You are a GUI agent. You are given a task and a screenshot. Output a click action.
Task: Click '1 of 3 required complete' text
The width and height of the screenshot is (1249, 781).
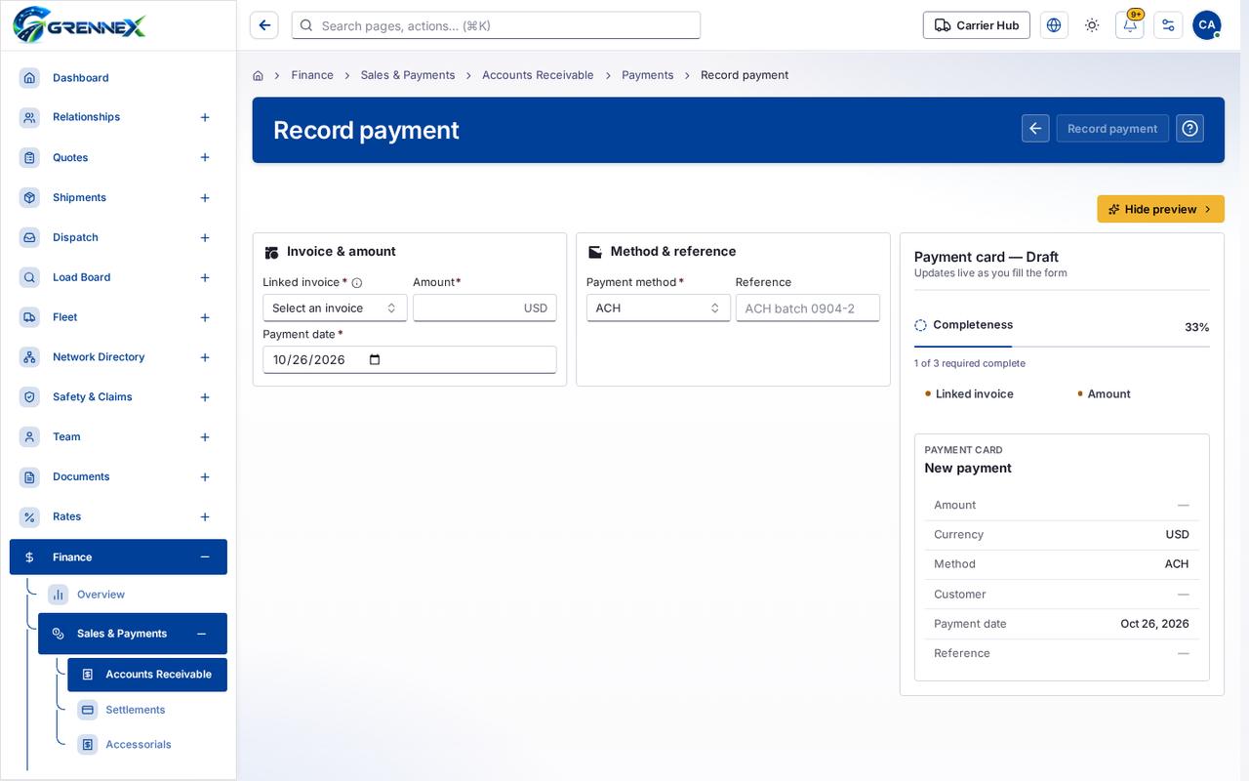tap(970, 363)
